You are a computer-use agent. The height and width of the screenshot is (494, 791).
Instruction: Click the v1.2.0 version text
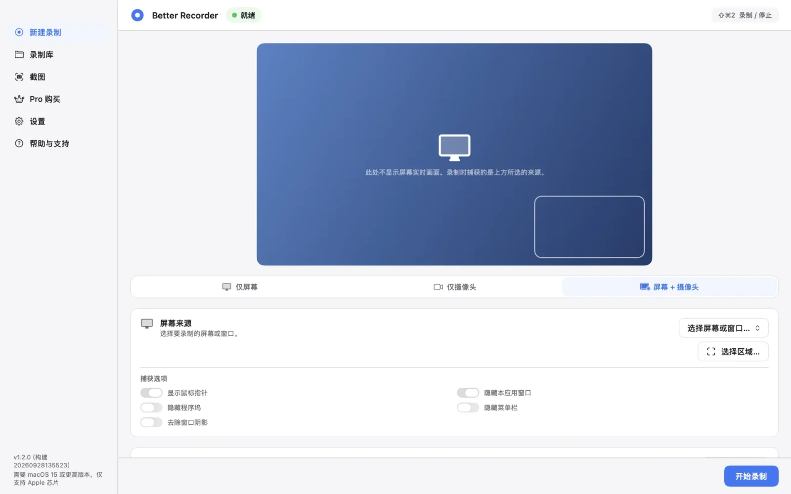pyautogui.click(x=42, y=461)
